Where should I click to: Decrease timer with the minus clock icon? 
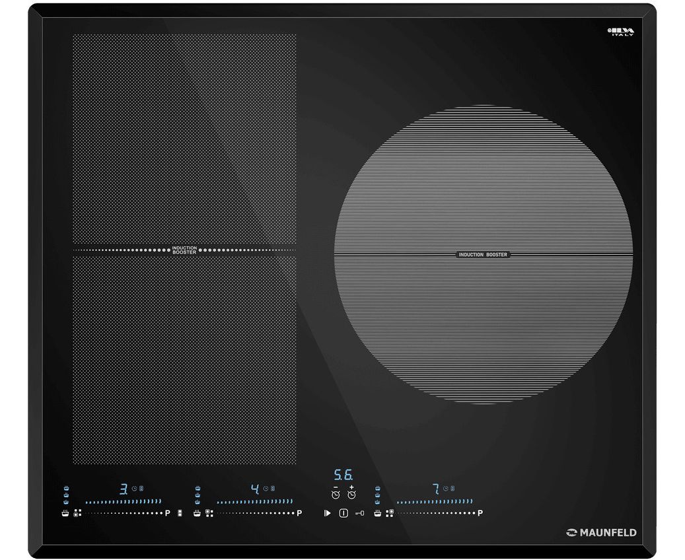coord(336,493)
